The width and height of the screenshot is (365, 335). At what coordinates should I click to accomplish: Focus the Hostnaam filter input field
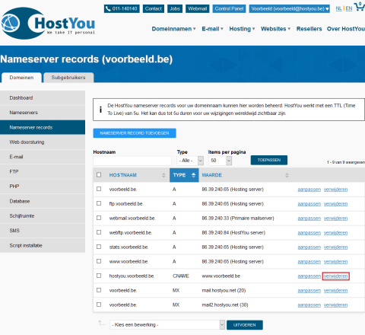132,161
